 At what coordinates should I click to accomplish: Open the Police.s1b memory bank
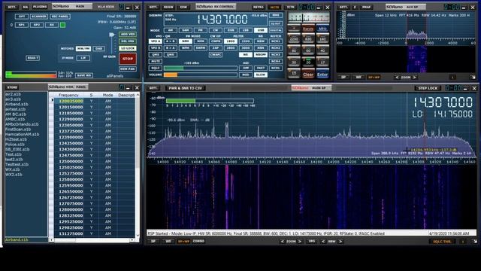pos(15,144)
